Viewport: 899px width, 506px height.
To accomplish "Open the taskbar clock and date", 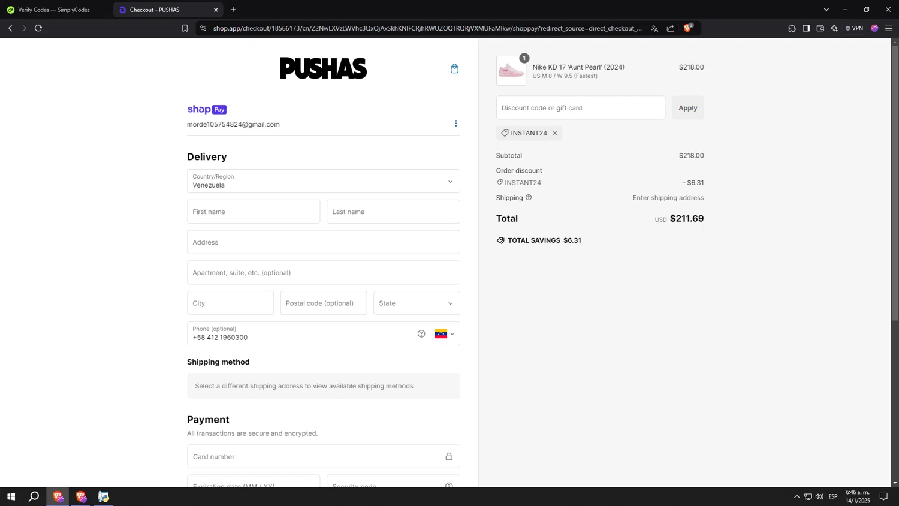I will click(x=858, y=496).
